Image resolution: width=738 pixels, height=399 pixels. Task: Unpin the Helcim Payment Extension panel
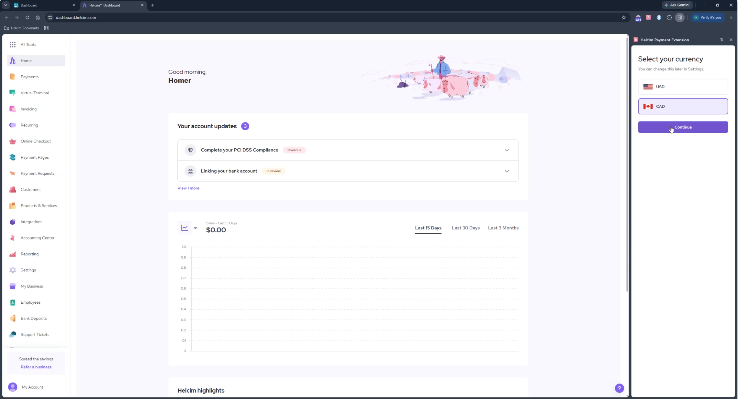pyautogui.click(x=721, y=40)
